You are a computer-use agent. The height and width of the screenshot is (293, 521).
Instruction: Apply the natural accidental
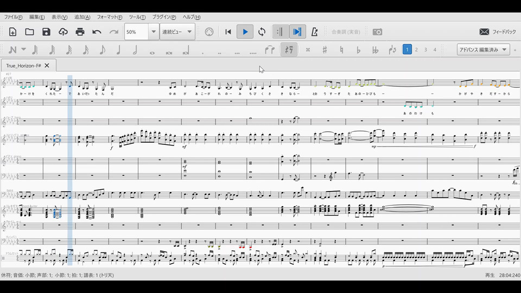tap(341, 50)
